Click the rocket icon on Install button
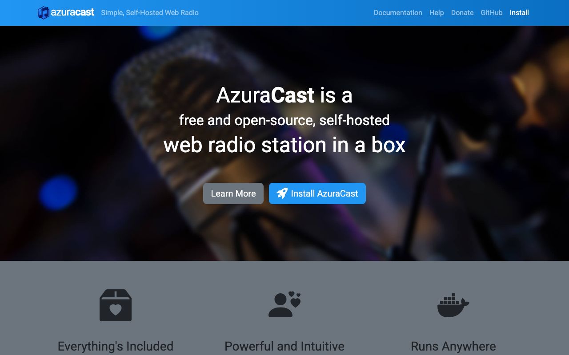This screenshot has height=355, width=569. (282, 193)
